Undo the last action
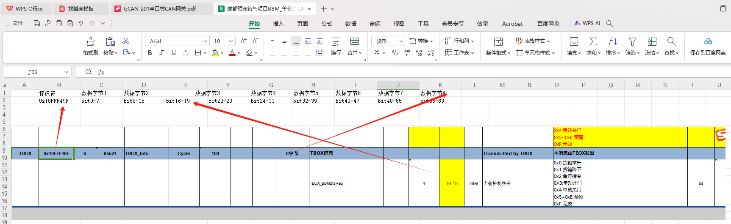The width and height of the screenshot is (731, 224). point(81,23)
